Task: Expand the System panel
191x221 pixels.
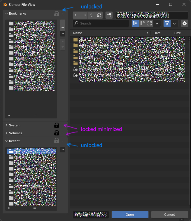Action: [6, 125]
